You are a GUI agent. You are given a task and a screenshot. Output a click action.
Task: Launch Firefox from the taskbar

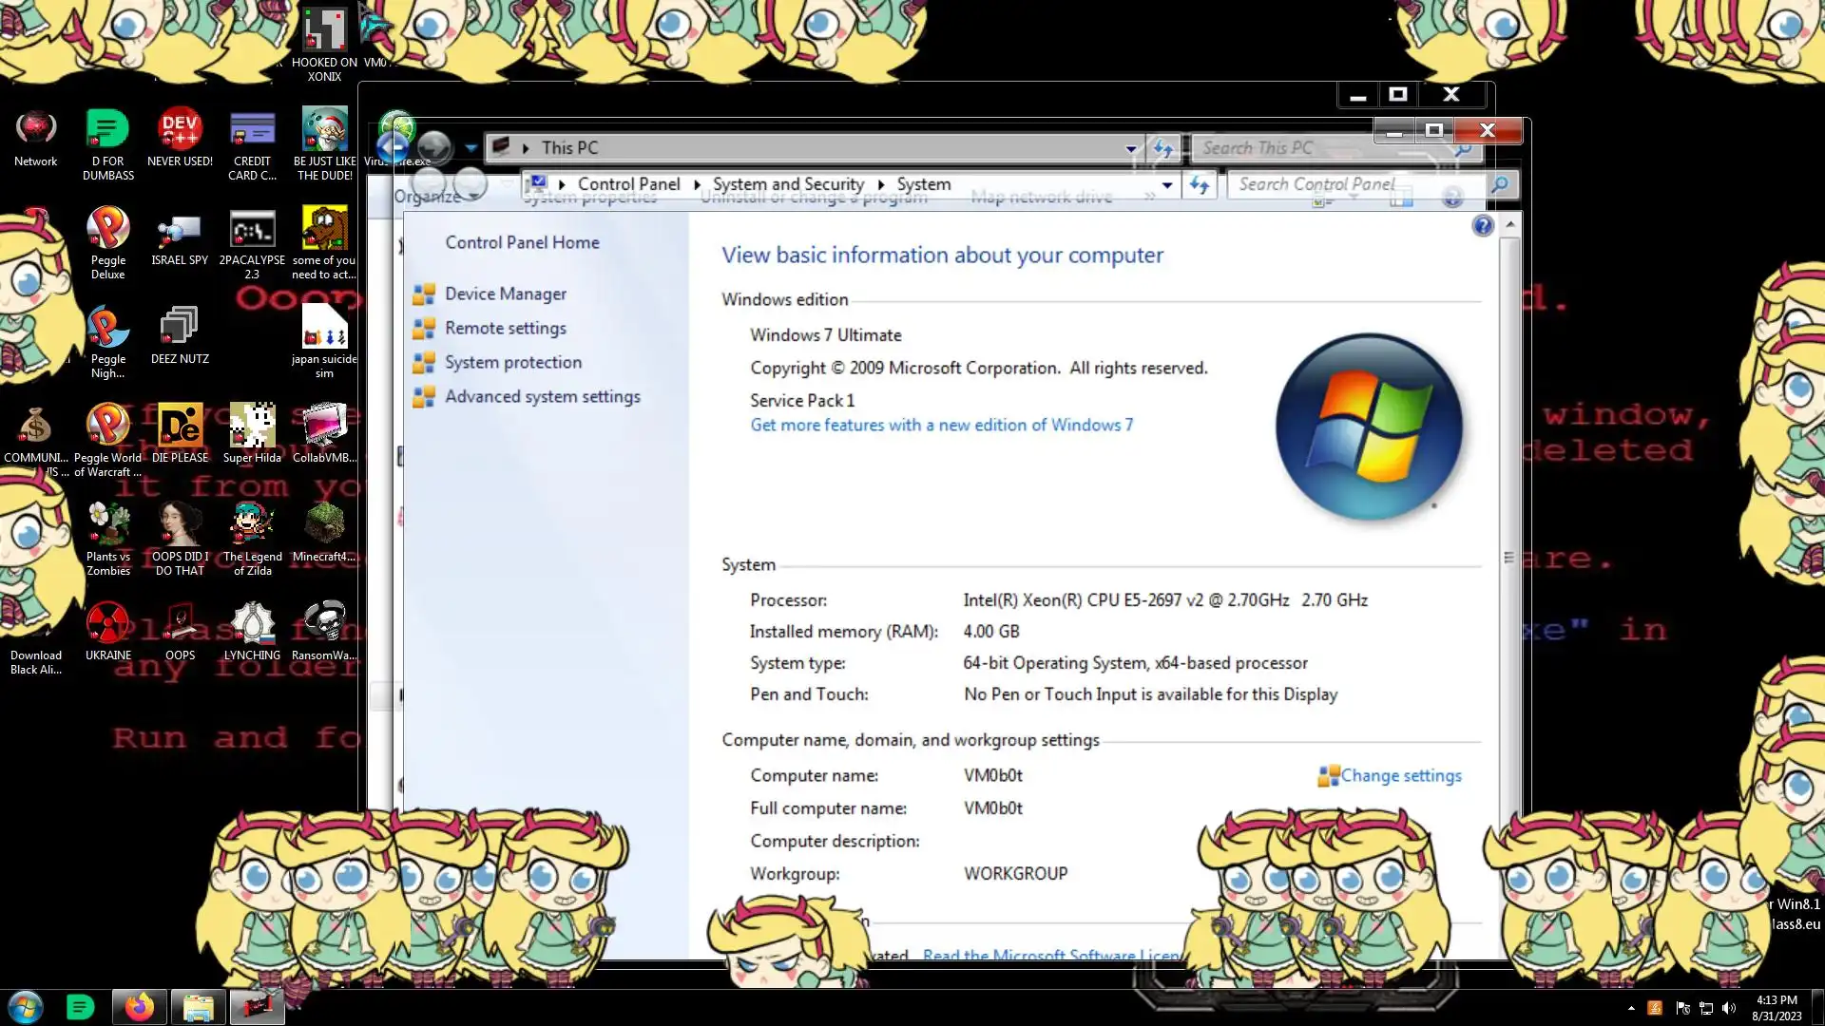(139, 1007)
